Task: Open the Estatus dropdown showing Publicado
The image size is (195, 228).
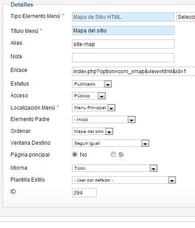Action: click(x=92, y=84)
